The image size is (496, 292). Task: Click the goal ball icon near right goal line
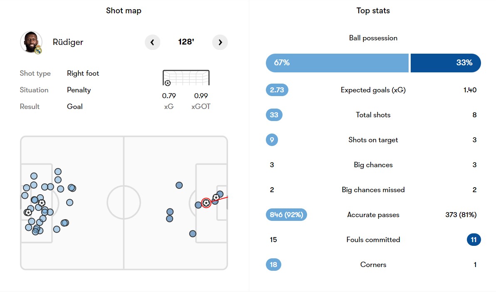216,198
